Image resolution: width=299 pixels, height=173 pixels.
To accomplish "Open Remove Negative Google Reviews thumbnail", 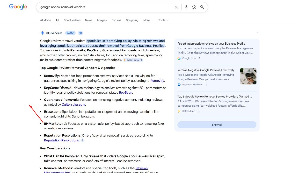I will pyautogui.click(x=248, y=76).
